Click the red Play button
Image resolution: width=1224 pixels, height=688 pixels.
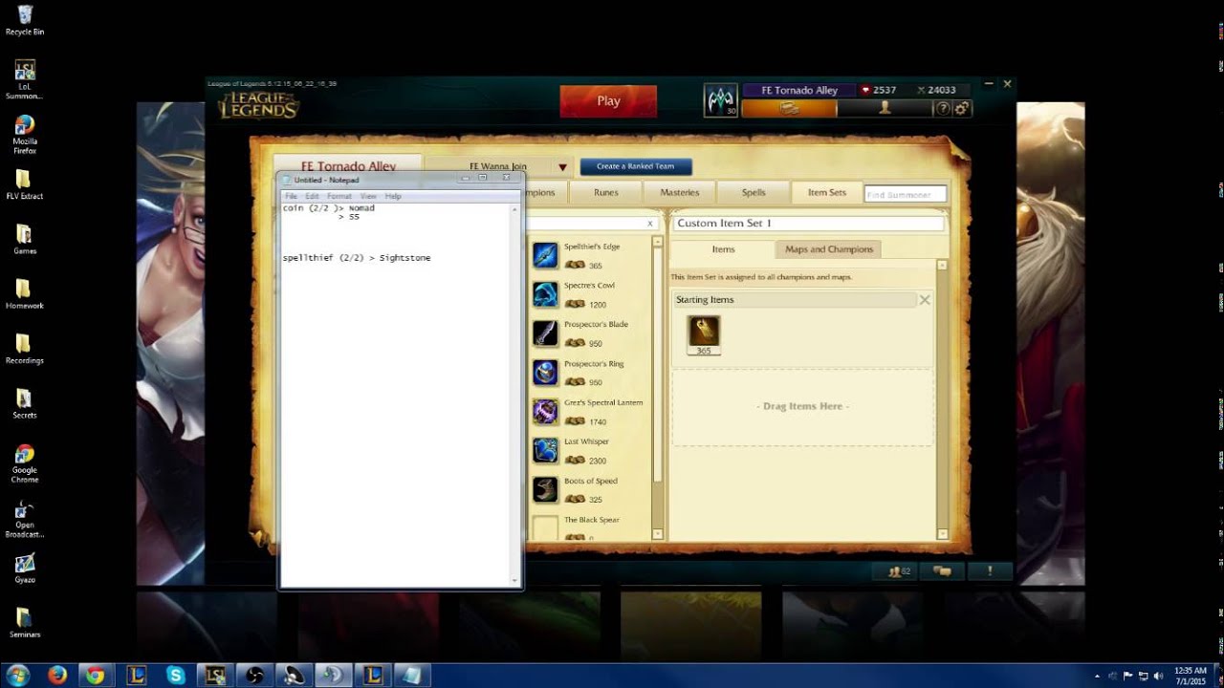(608, 101)
